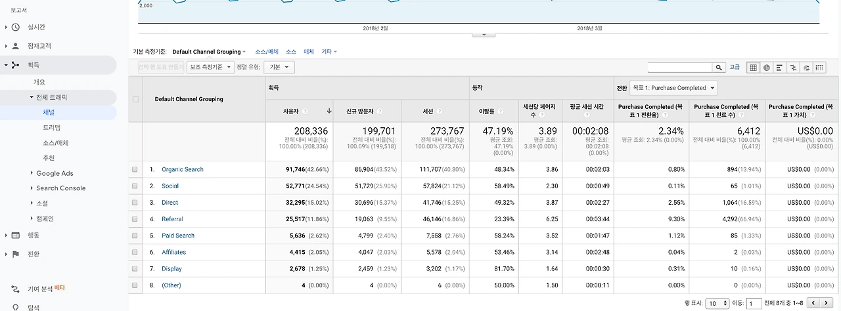Focus the table search input field
Screen dimensions: 841x311
(x=681, y=67)
